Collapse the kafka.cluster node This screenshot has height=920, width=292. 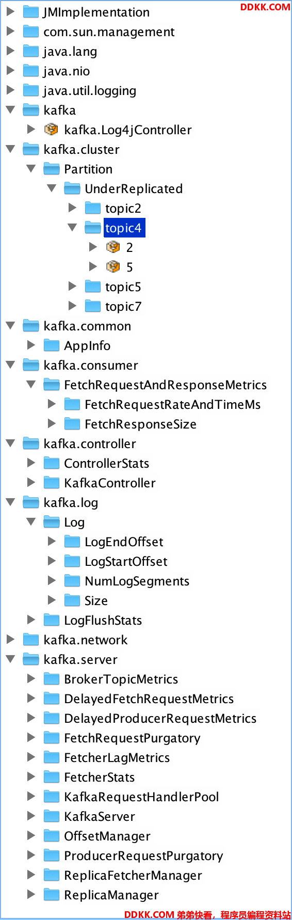pyautogui.click(x=10, y=149)
